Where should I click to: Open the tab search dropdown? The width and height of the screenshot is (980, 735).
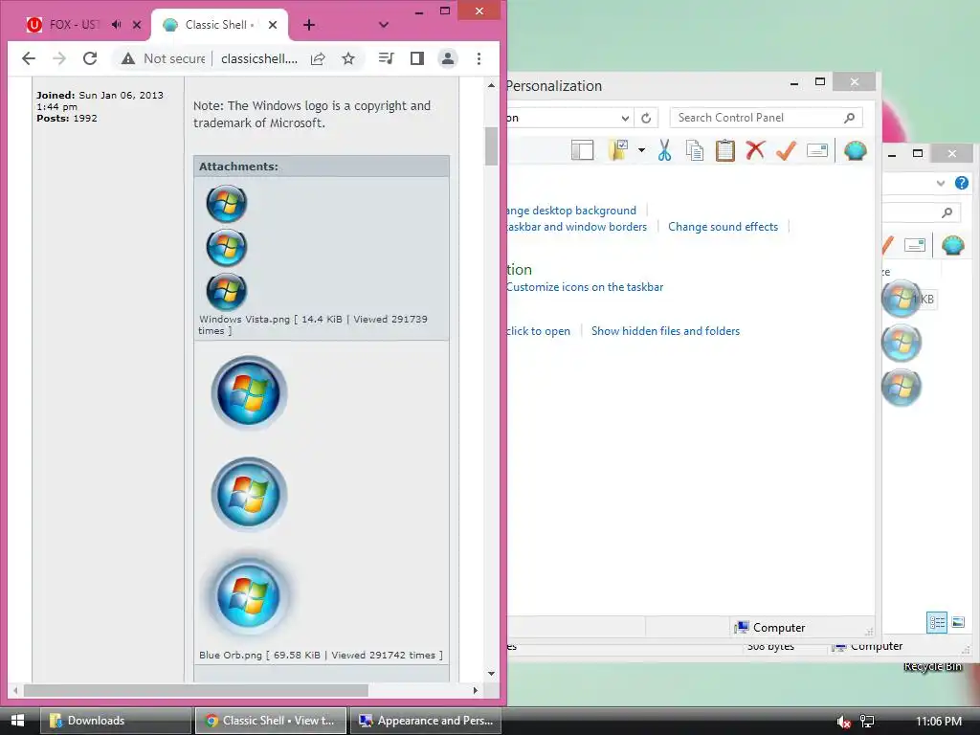[384, 25]
